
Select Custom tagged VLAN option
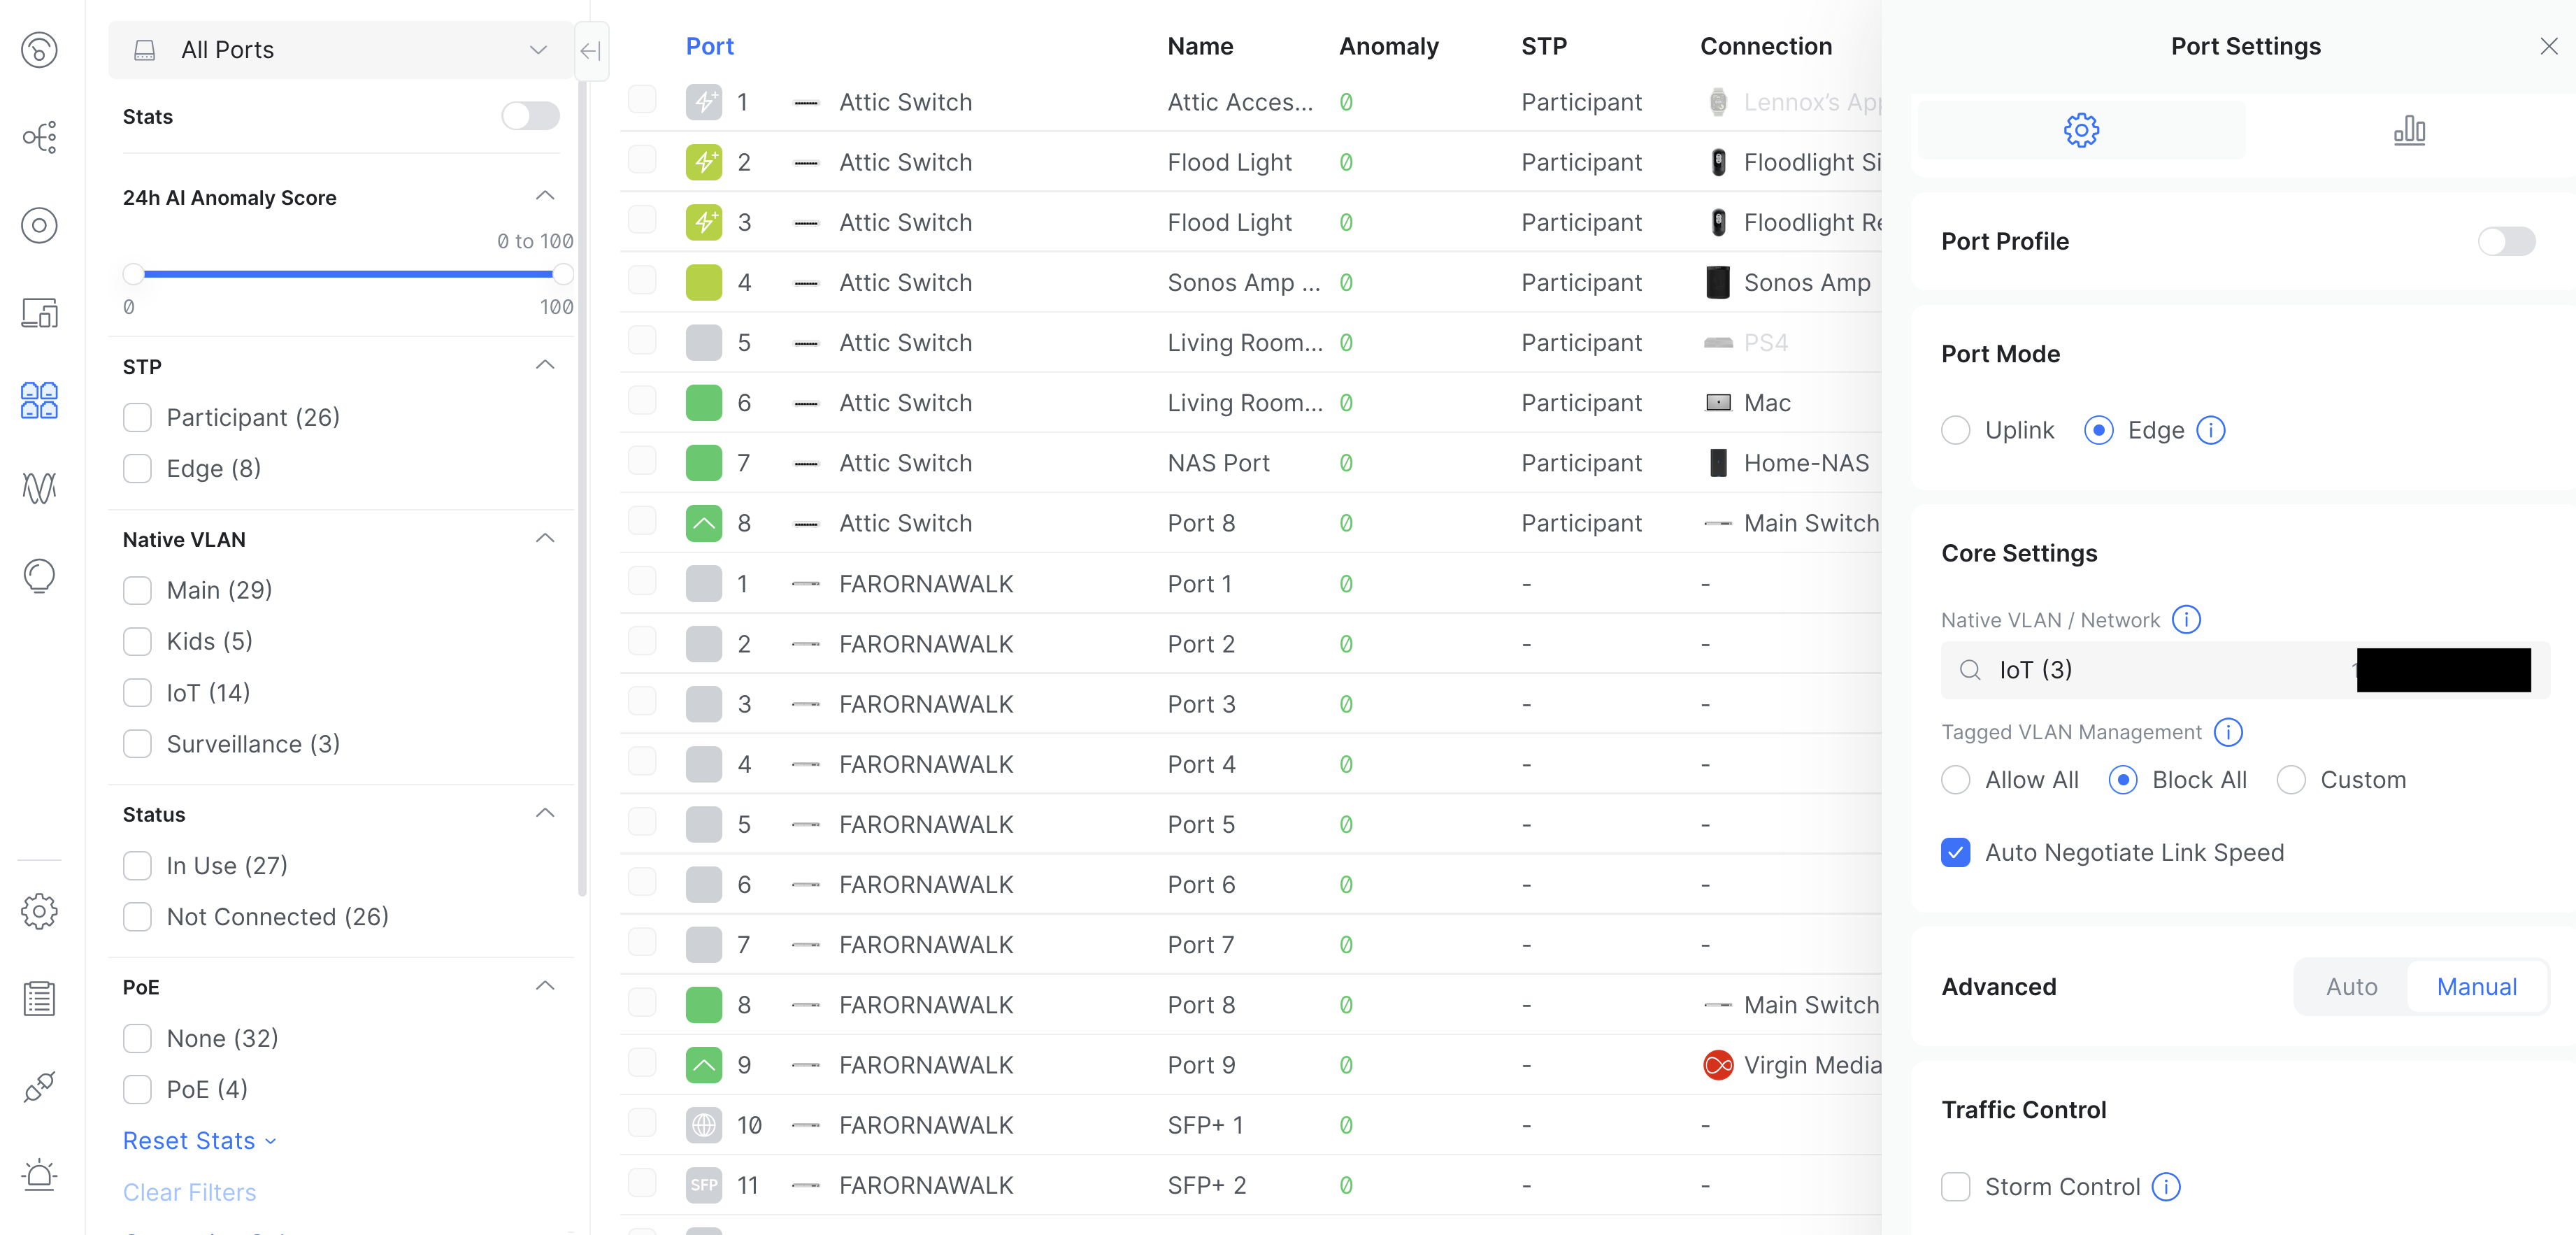pos(2291,780)
